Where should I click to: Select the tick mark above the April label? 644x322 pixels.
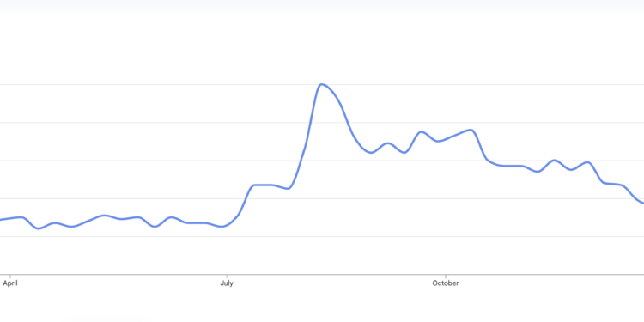tap(9, 276)
